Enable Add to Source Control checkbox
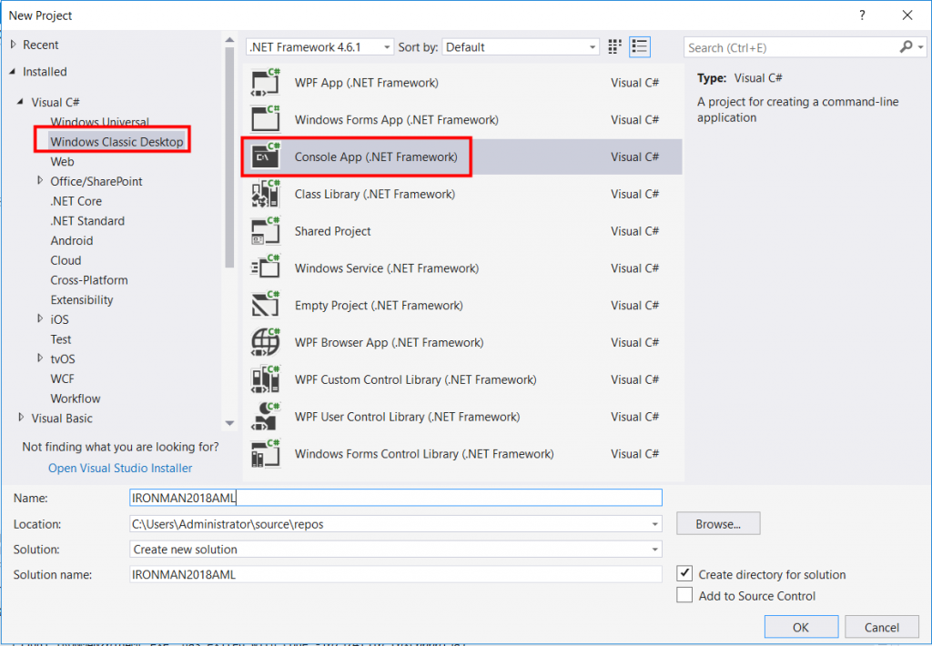Image resolution: width=932 pixels, height=646 pixels. (684, 595)
